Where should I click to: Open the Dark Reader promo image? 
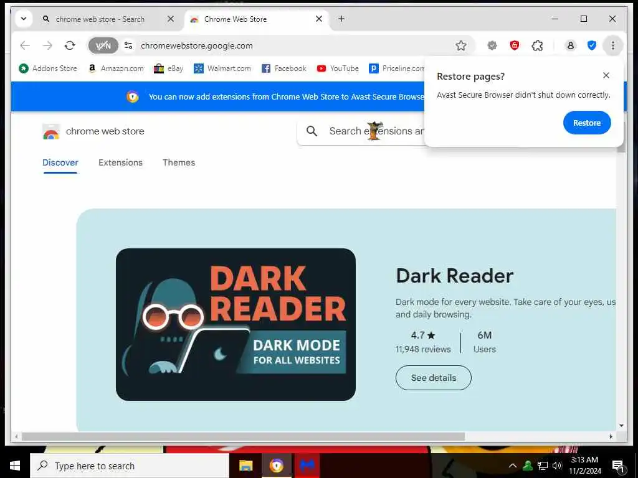point(236,324)
